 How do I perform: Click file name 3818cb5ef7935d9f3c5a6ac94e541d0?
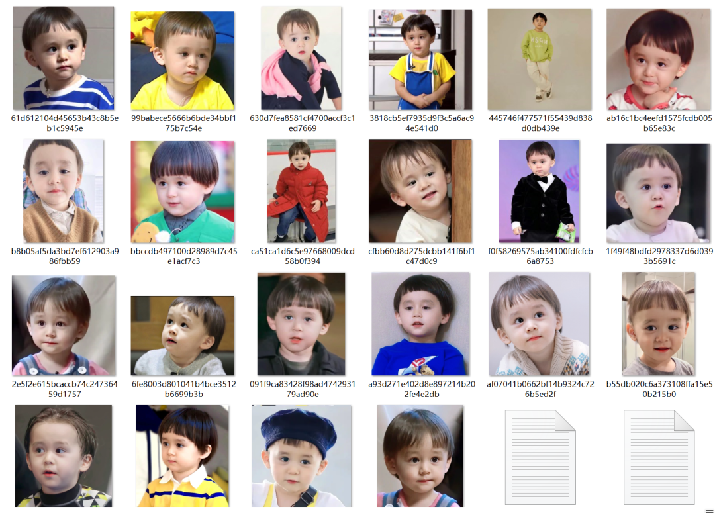click(x=422, y=123)
